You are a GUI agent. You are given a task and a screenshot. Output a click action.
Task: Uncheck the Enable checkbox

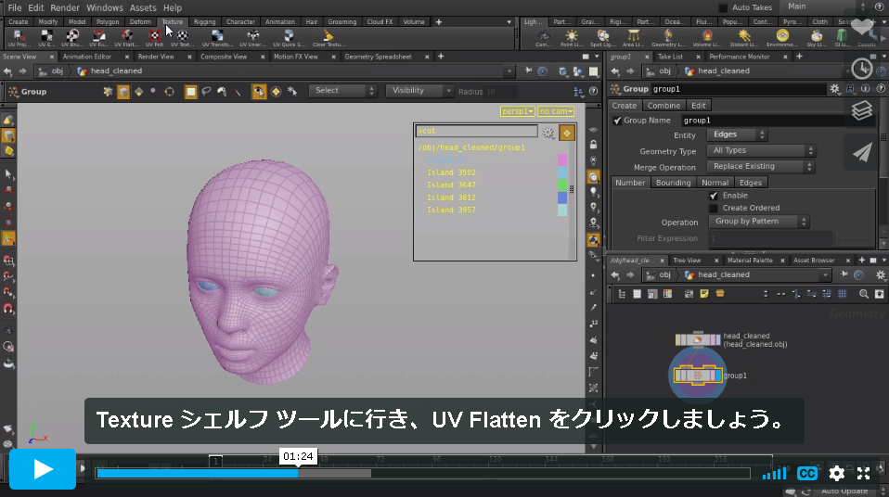point(714,196)
